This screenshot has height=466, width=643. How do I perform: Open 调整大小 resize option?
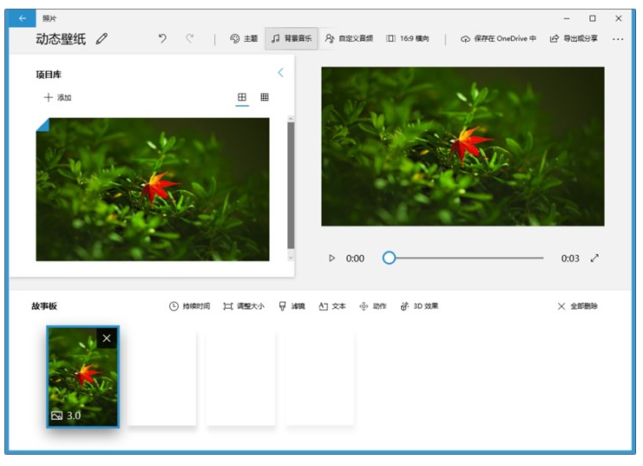click(x=244, y=306)
